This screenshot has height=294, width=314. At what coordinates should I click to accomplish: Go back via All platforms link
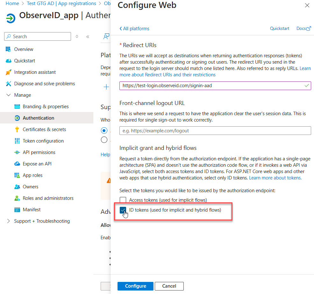(x=134, y=29)
